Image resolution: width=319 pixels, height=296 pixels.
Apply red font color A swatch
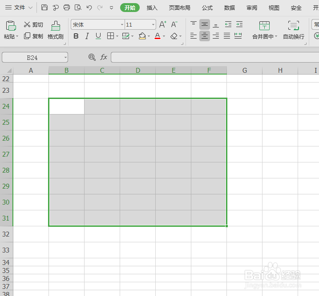point(157,36)
